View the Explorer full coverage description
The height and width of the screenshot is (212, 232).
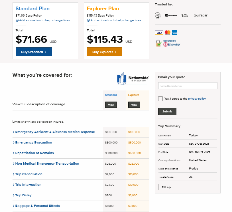(x=134, y=105)
